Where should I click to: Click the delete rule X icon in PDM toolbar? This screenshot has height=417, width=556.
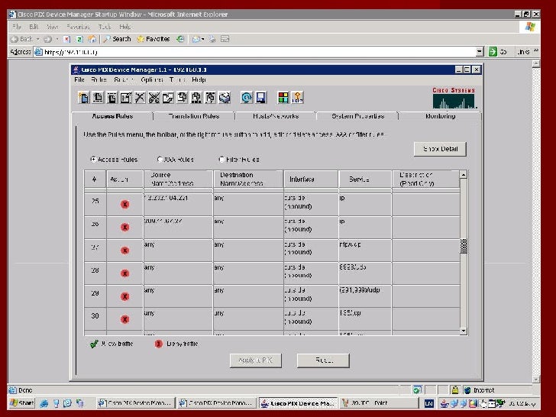[140, 98]
